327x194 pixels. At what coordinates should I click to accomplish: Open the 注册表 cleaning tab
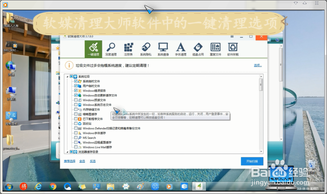(128, 49)
